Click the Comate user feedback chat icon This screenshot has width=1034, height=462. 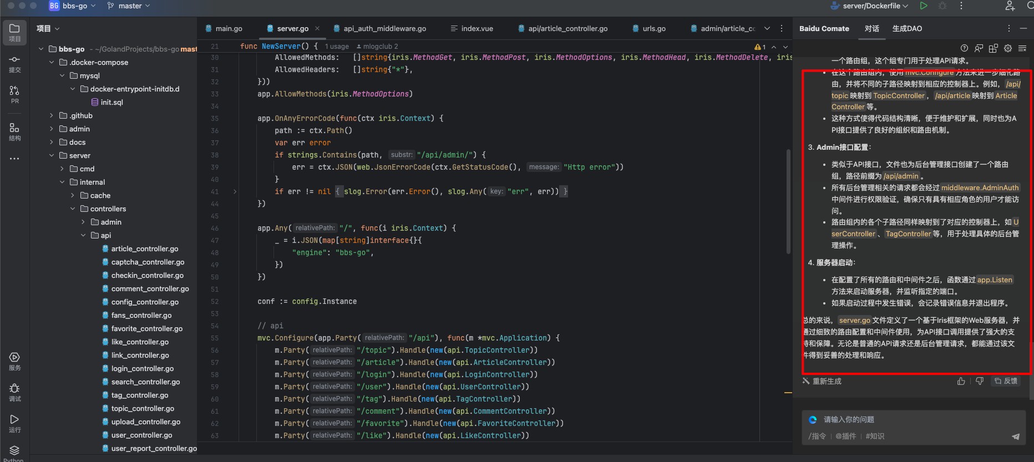tap(979, 48)
